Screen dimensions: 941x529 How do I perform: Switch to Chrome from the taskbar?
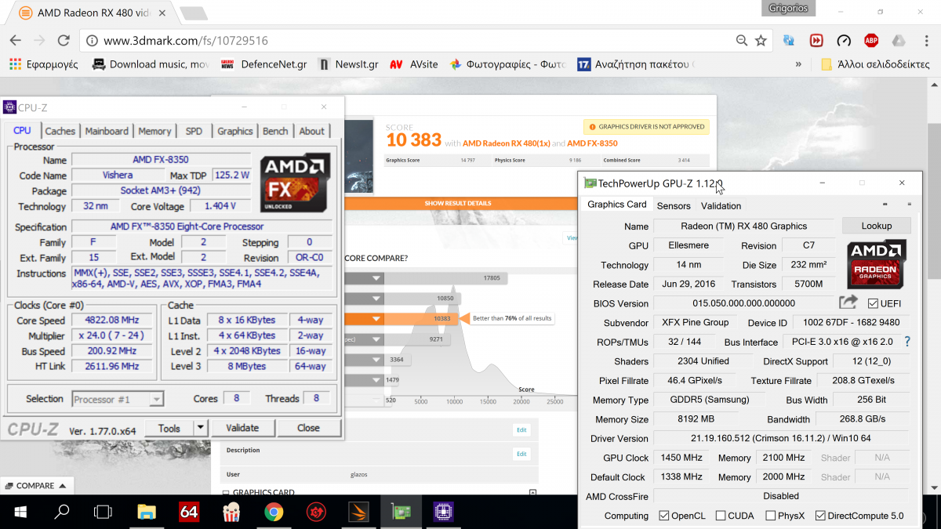[x=274, y=513]
